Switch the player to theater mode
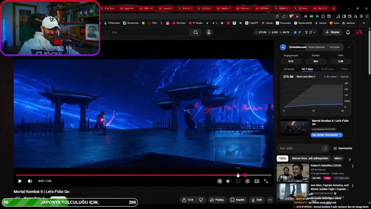This screenshot has height=209, width=371. click(x=257, y=181)
